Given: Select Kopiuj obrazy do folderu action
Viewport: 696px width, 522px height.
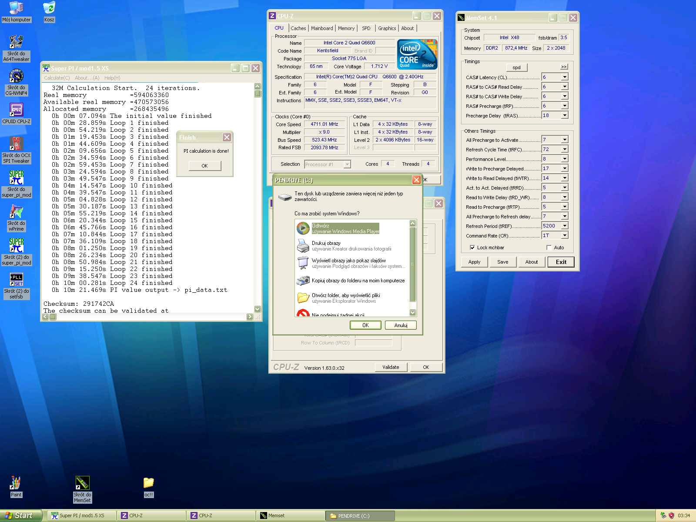Looking at the screenshot, I should [351, 281].
